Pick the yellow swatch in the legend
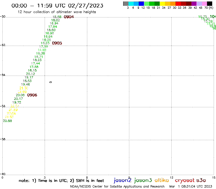216x189 pixels. [162, 3]
